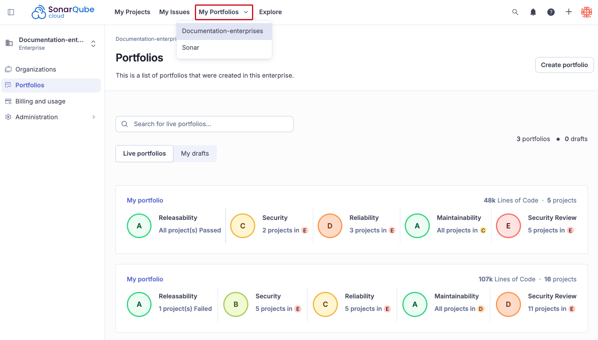Focus the Search for live portfolios field
The image size is (598, 340).
pos(205,124)
